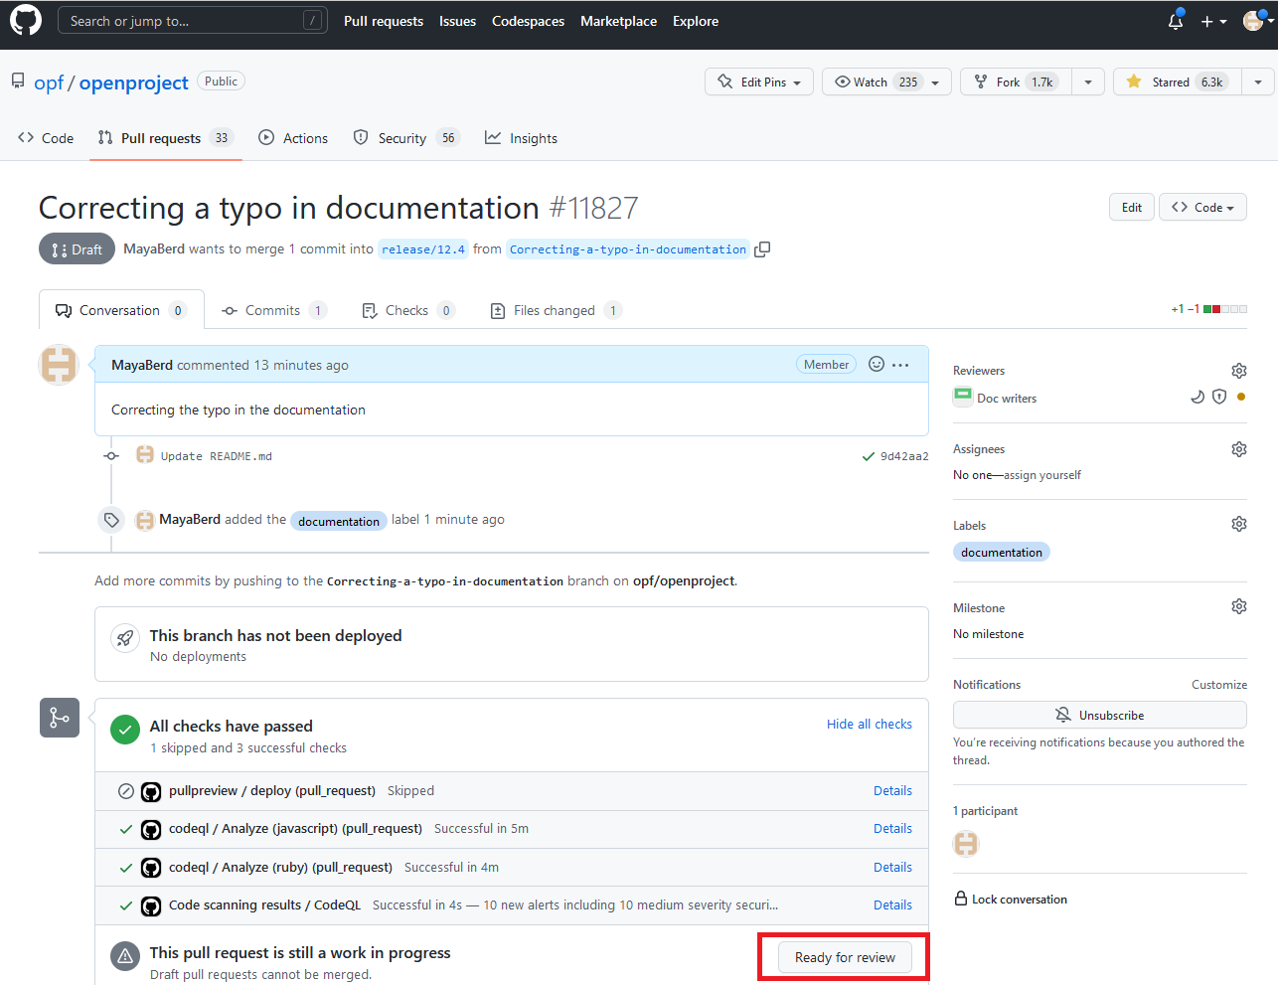Open the Fork dropdown arrow
Screen dimensions: 1278x985
[1088, 82]
